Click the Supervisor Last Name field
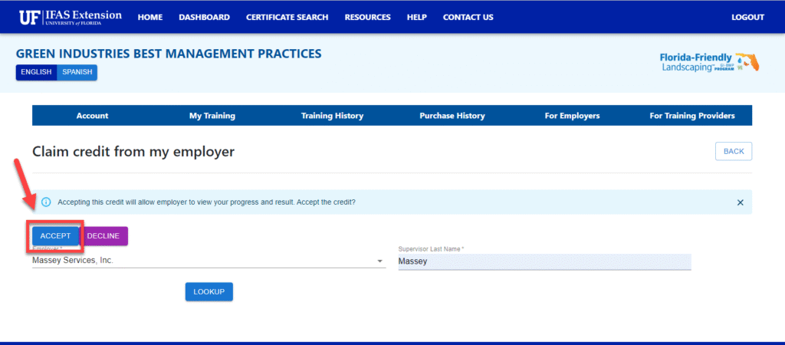This screenshot has width=785, height=345. tap(544, 261)
